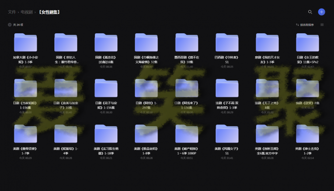Toggle the select-all circle beside 共 24 项
The width and height of the screenshot is (334, 191).
[x=10, y=24]
